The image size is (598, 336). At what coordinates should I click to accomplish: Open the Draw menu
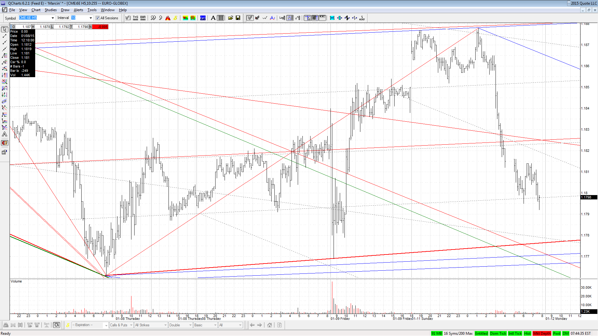(x=65, y=10)
